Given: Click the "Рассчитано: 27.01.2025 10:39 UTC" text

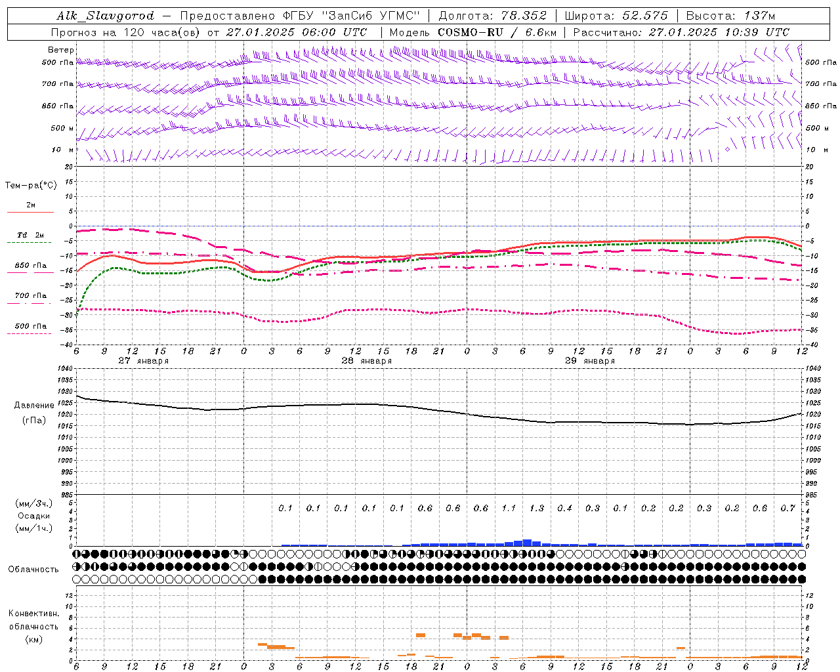Looking at the screenshot, I should (x=681, y=32).
